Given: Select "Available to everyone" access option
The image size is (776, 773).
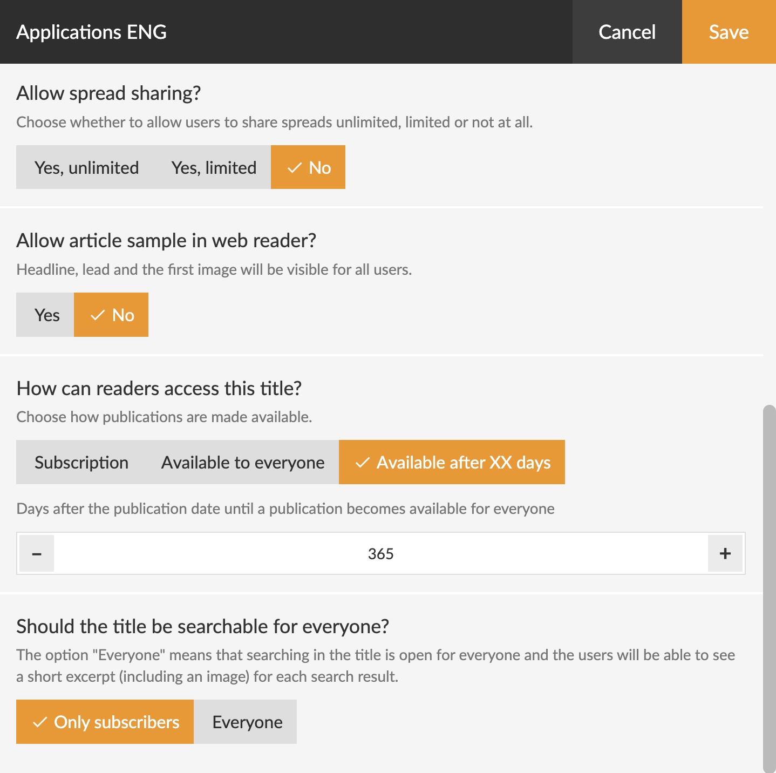Looking at the screenshot, I should click(x=243, y=462).
